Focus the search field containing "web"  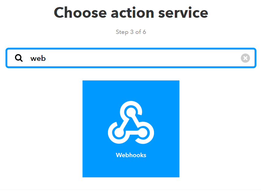click(131, 58)
